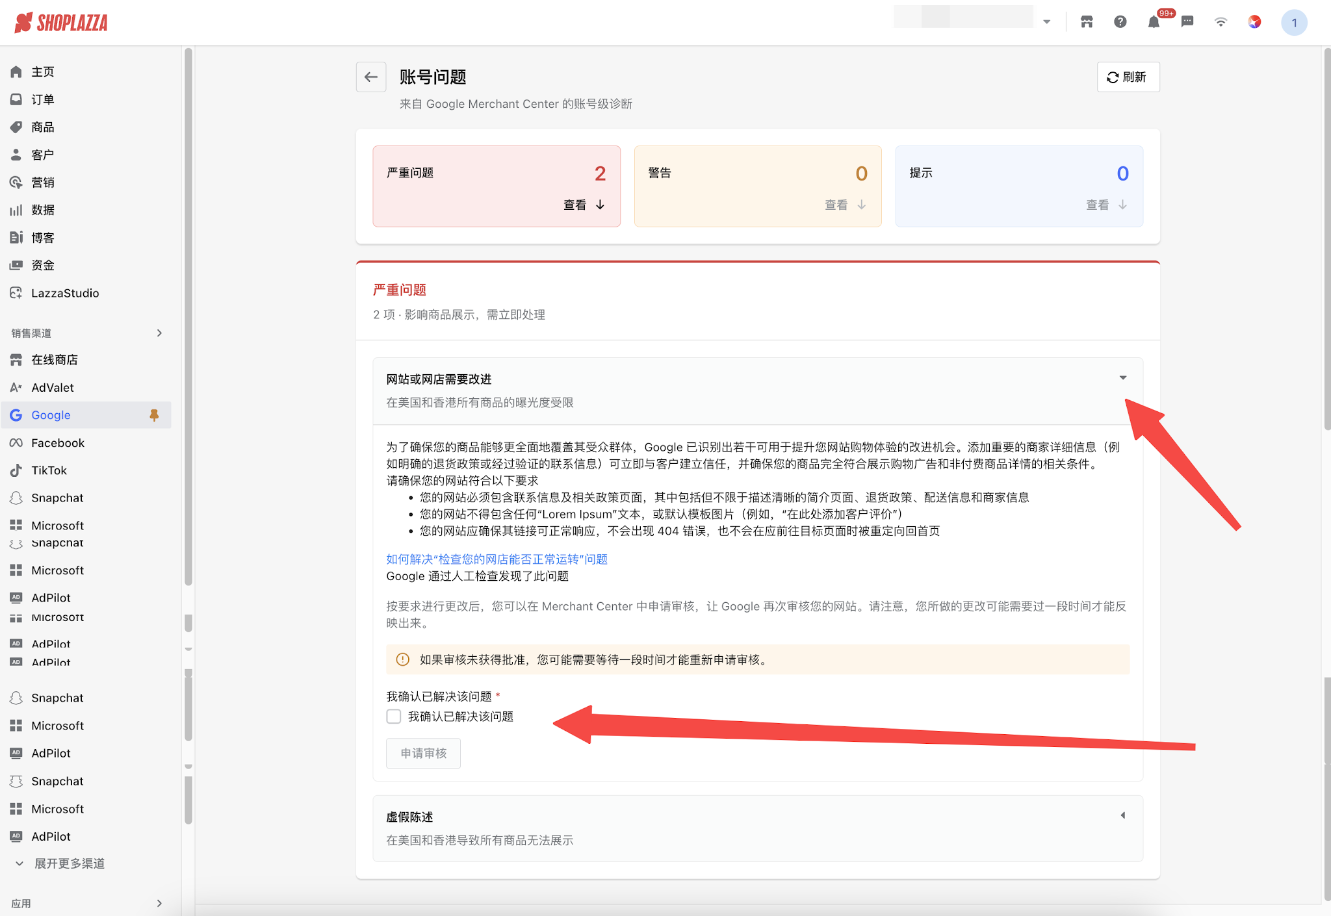Open the notifications bell

coord(1154,22)
